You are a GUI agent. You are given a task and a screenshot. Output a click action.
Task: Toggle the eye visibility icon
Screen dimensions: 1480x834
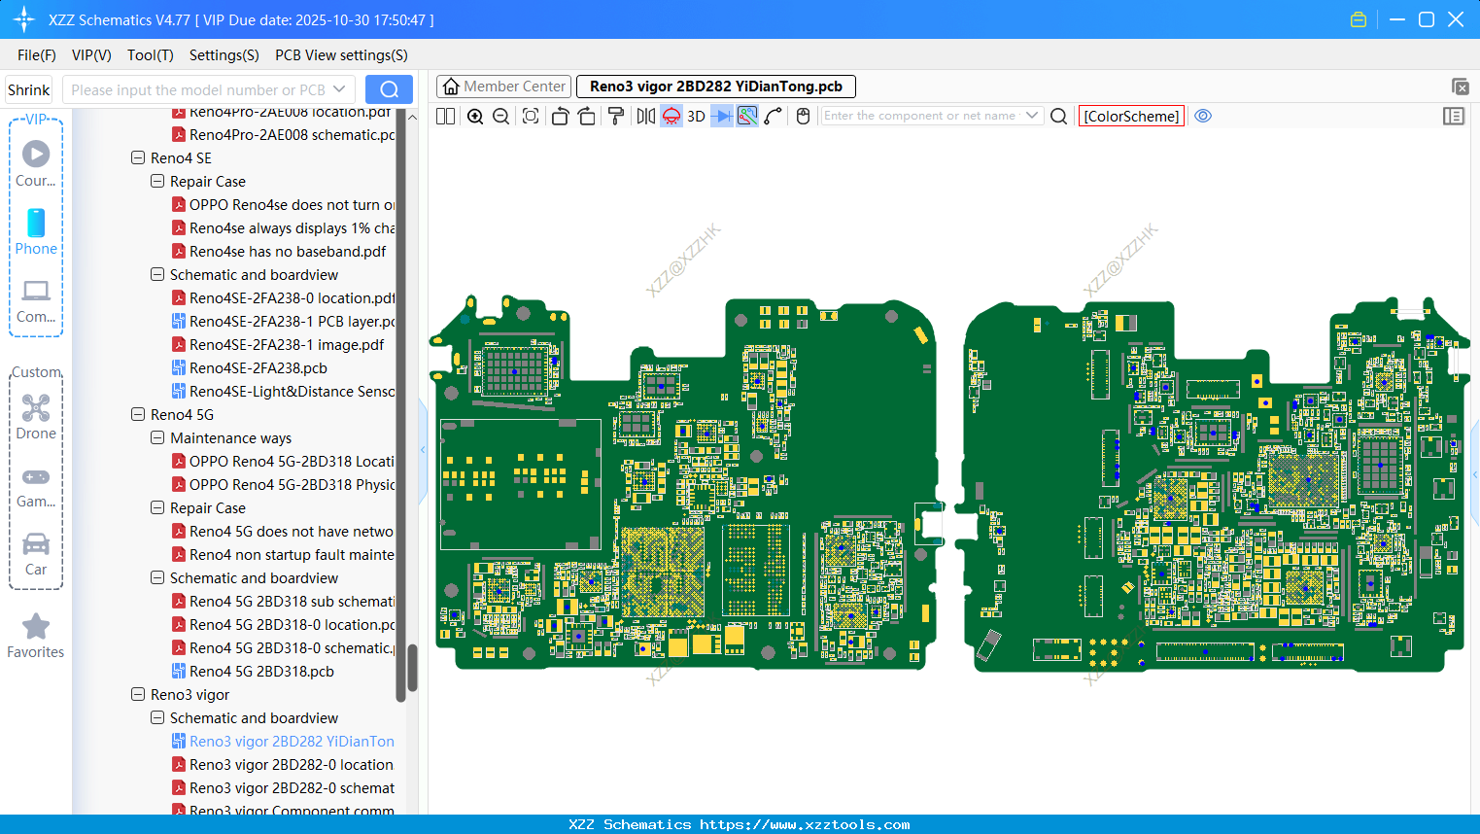[x=1203, y=116]
